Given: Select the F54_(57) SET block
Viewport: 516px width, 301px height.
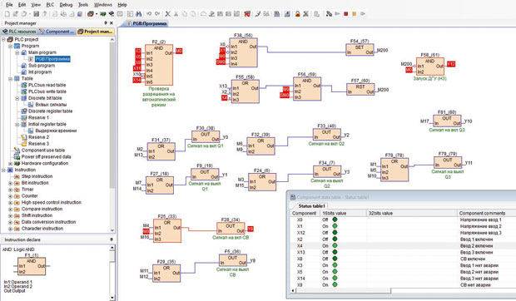Looking at the screenshot, I should (x=360, y=50).
